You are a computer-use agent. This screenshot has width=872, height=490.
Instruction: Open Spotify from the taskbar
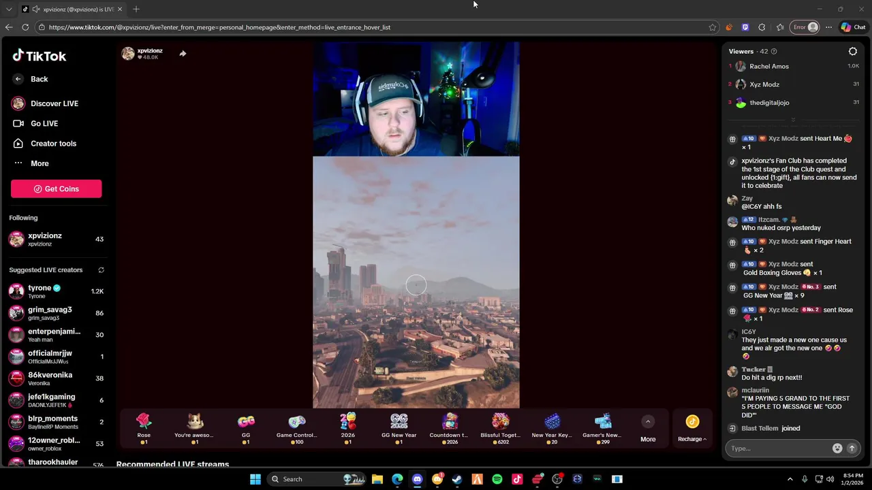click(x=497, y=479)
